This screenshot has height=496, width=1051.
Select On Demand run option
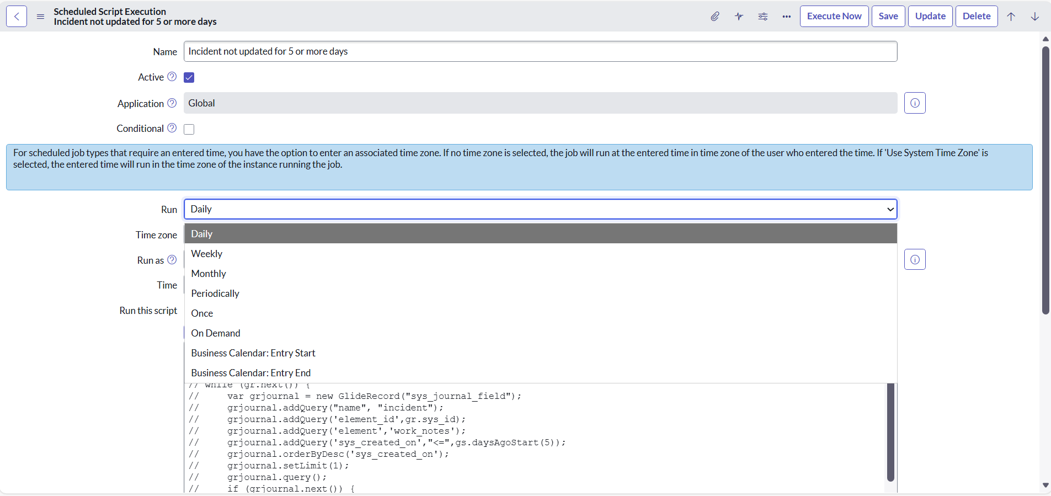click(x=216, y=333)
